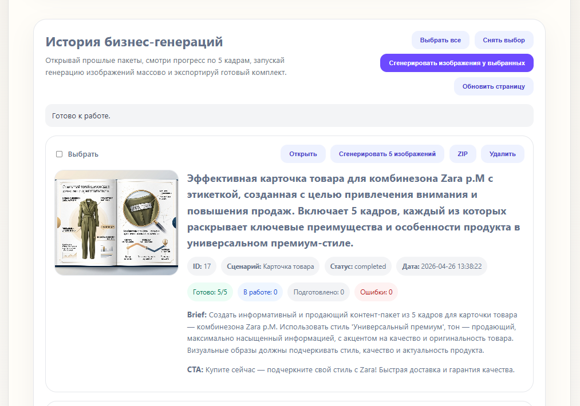Image resolution: width=580 pixels, height=406 pixels.
Task: Click 'Обновить страницу' button
Action: [494, 86]
